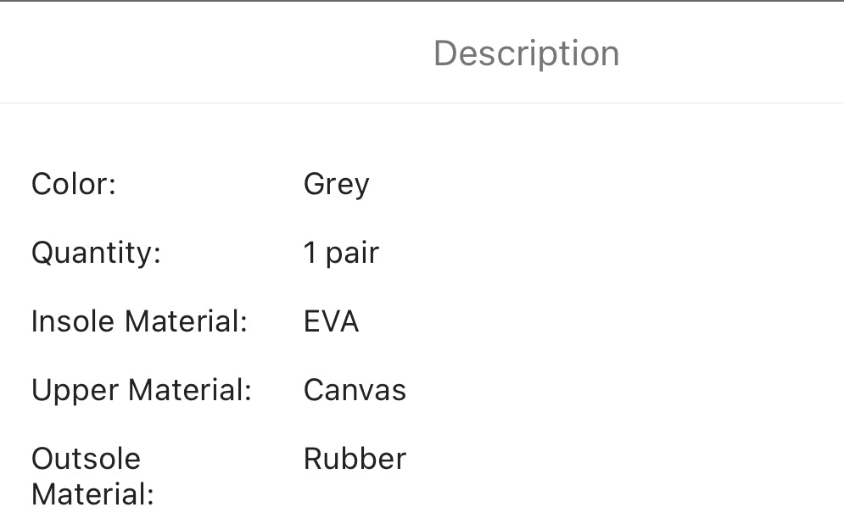Click the word Outsole in last row
This screenshot has width=844, height=524.
click(x=86, y=459)
